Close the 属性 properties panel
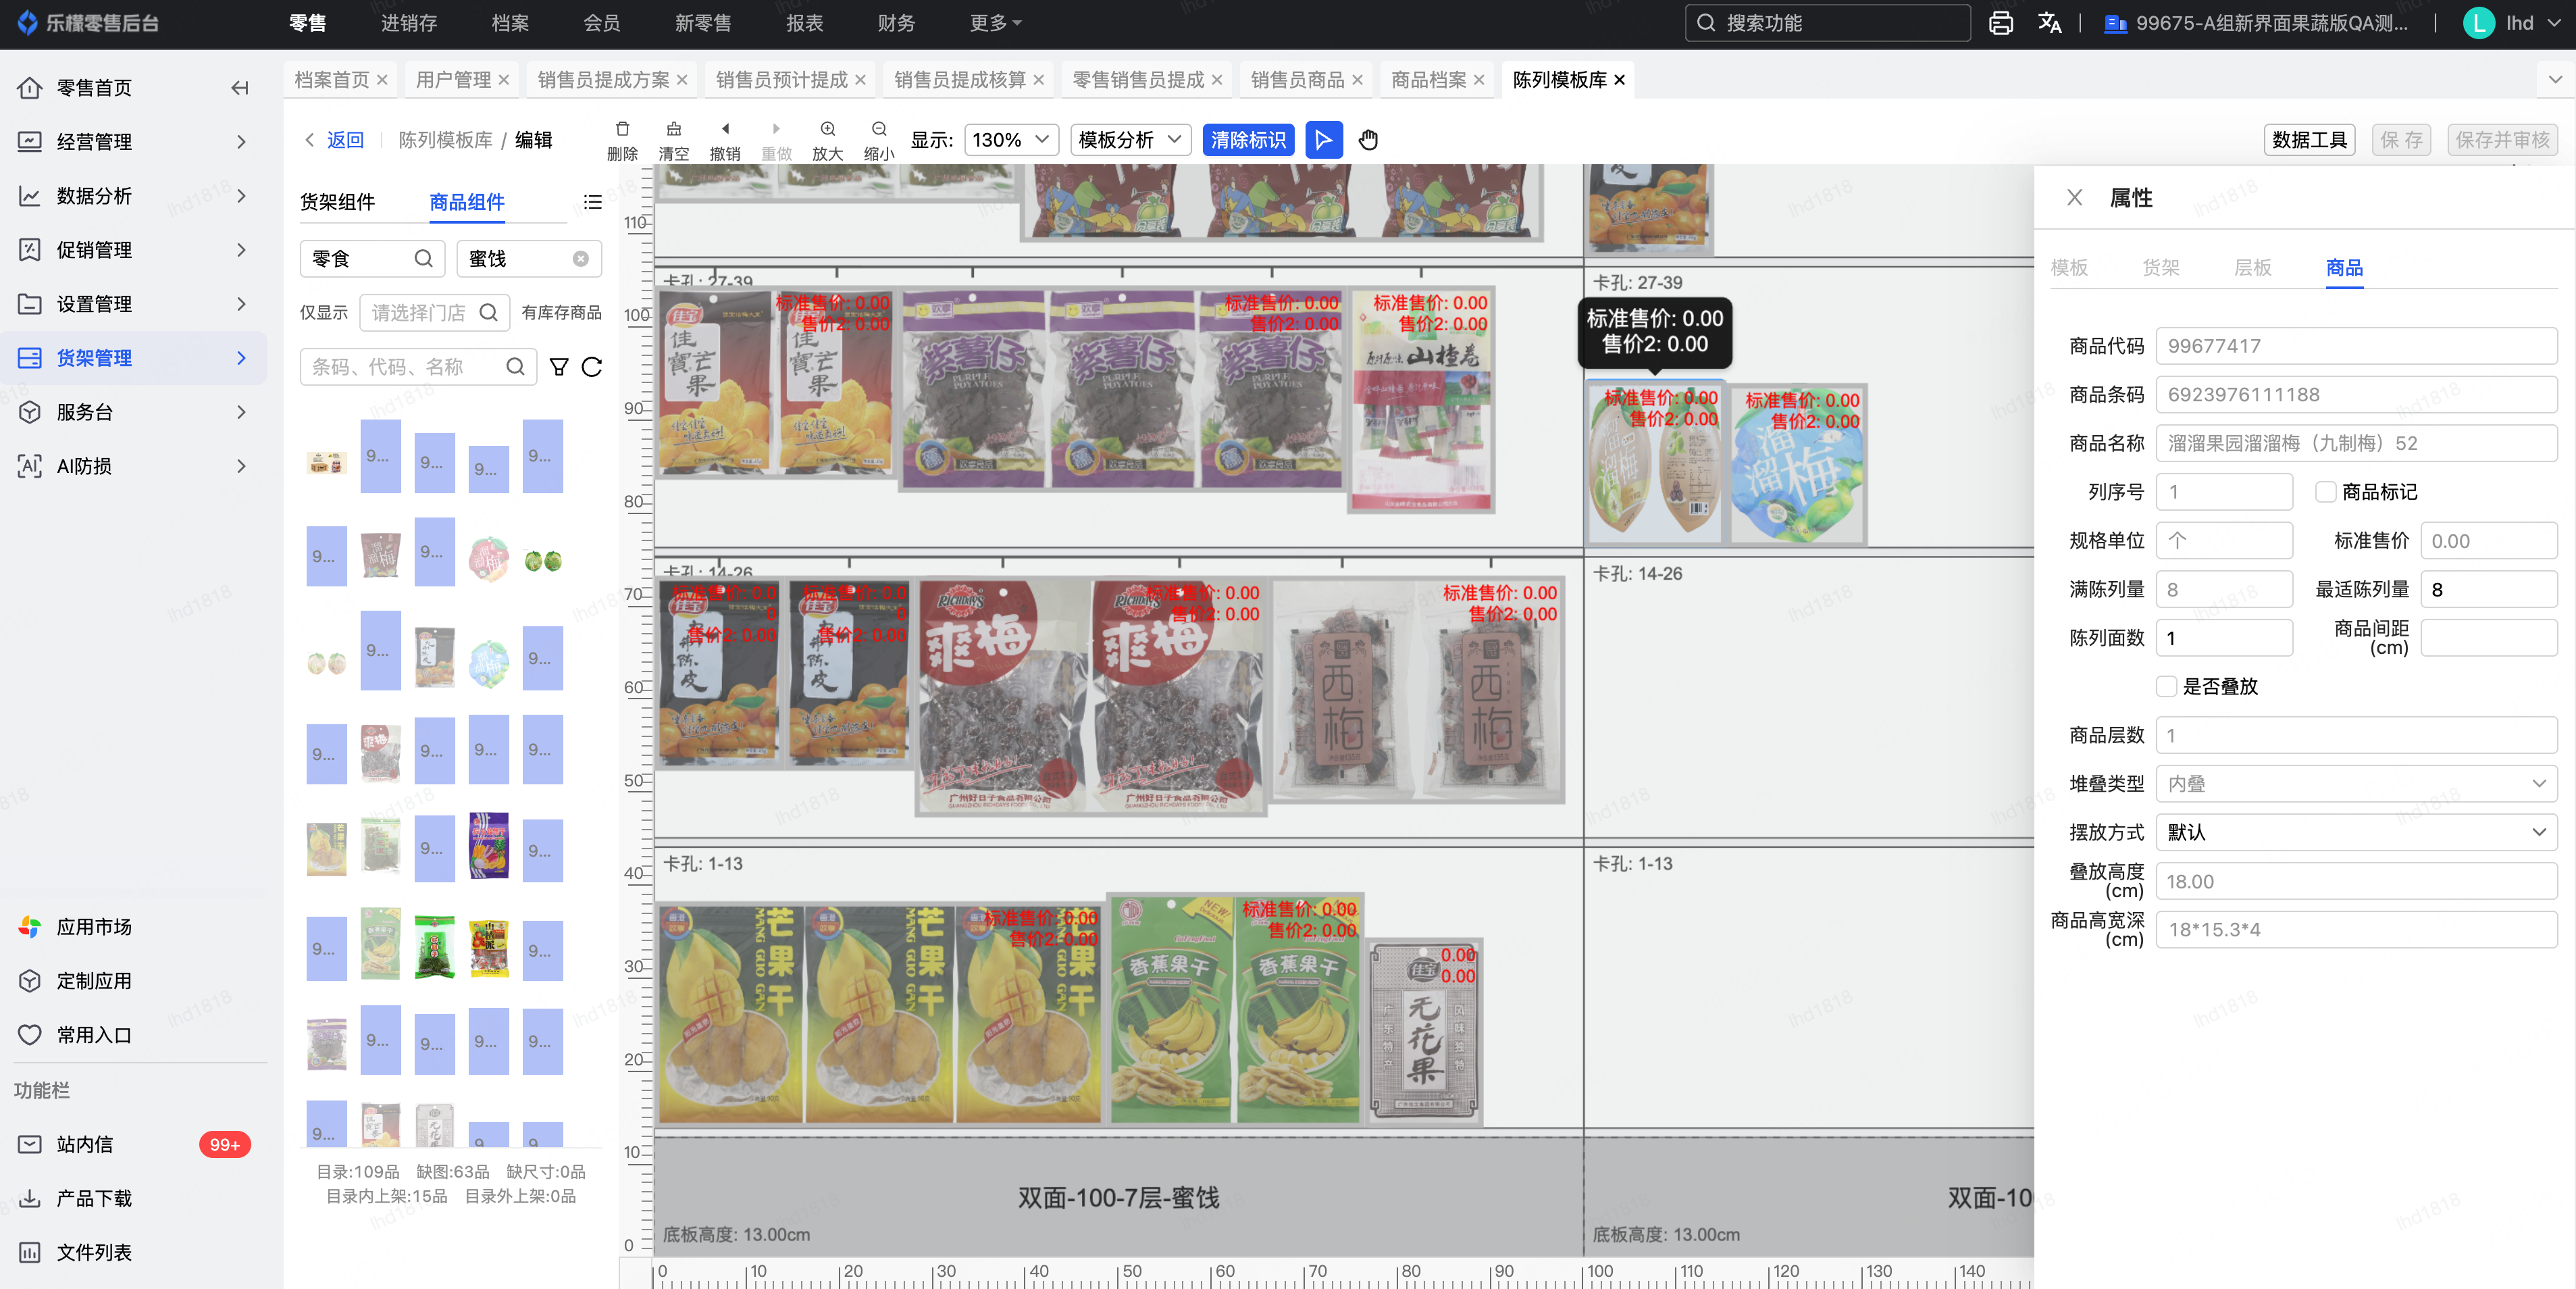This screenshot has width=2576, height=1289. click(x=2074, y=198)
